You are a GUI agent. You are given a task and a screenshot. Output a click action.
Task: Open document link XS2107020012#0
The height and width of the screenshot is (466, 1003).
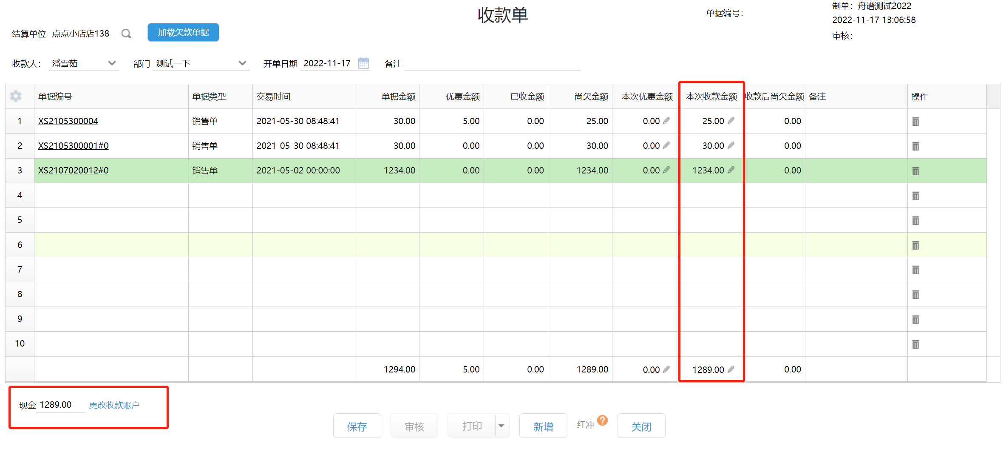[x=73, y=170]
